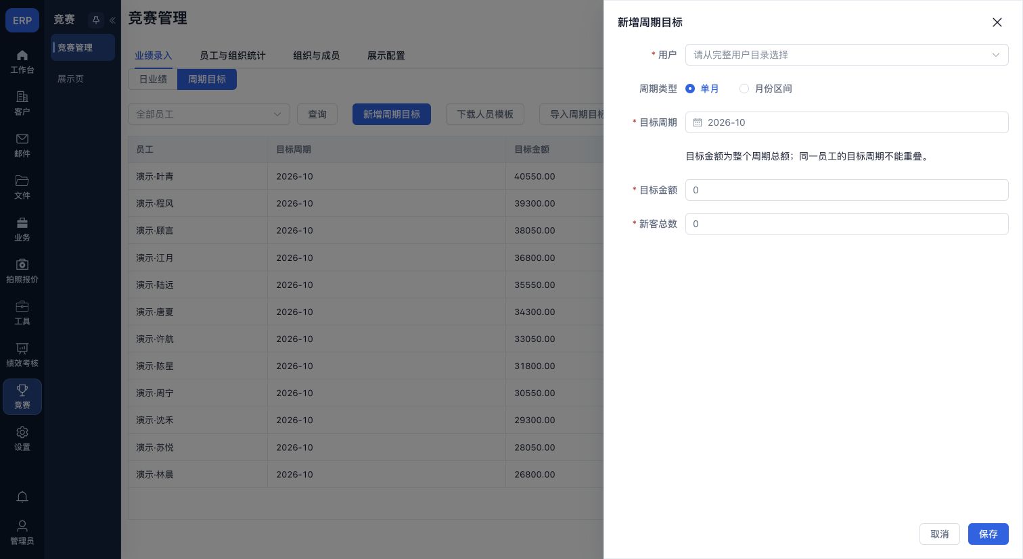Screen dimensions: 1023x559
Task: Select the 周期目标 sub-tab
Action: (207, 79)
